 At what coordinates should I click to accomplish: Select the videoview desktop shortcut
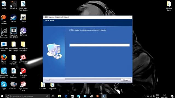13,85
